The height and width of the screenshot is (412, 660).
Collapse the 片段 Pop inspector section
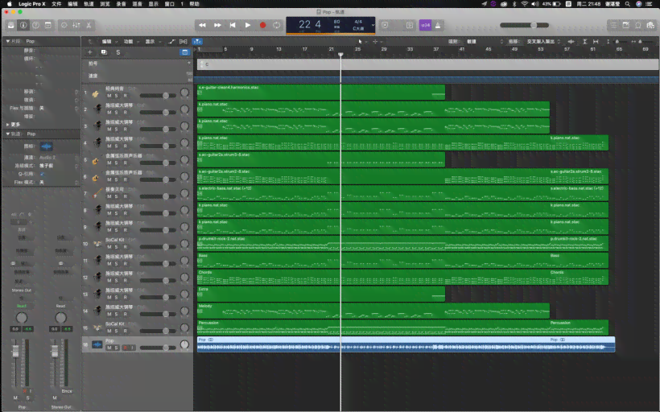point(8,41)
